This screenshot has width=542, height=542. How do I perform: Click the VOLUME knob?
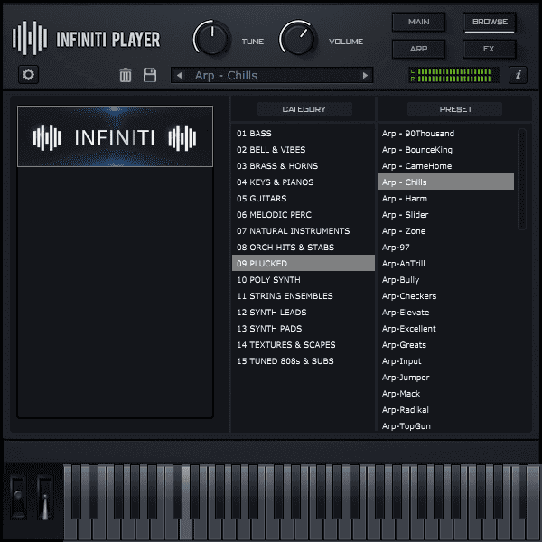click(297, 38)
